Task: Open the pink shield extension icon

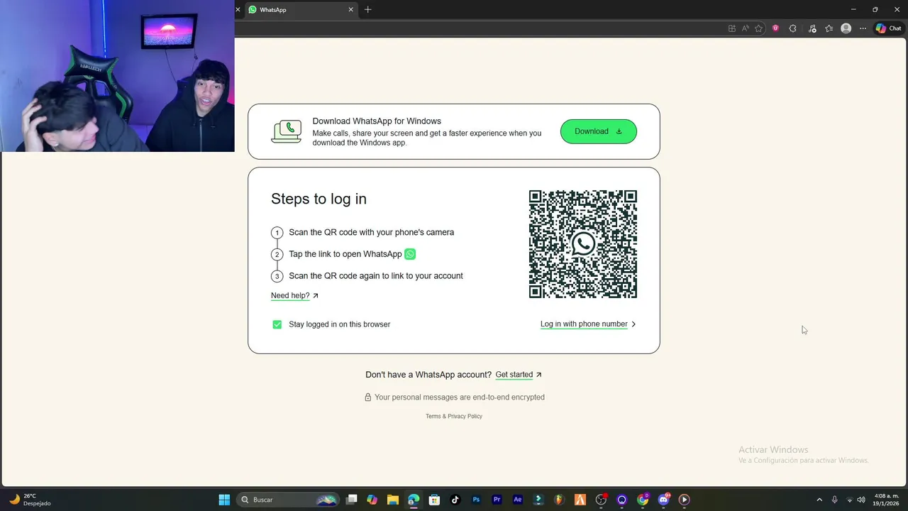Action: [775, 28]
